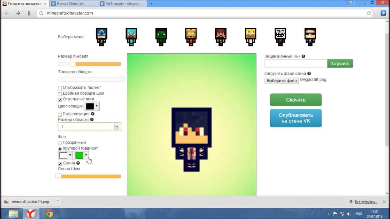Click the Толщина обводки slider handle
The height and width of the screenshot is (219, 390).
[x=121, y=79]
